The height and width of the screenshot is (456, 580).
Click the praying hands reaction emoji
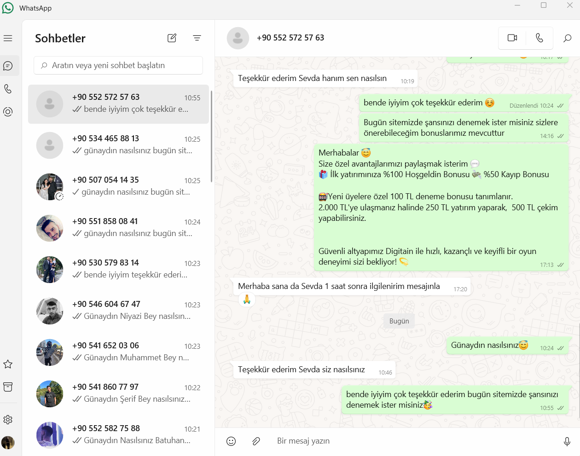tap(247, 300)
